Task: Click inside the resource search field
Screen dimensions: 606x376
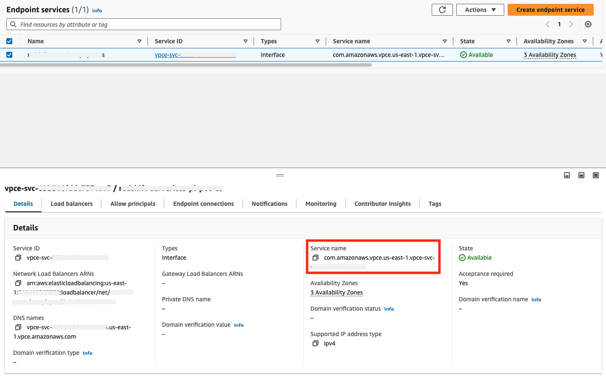Action: [x=143, y=24]
